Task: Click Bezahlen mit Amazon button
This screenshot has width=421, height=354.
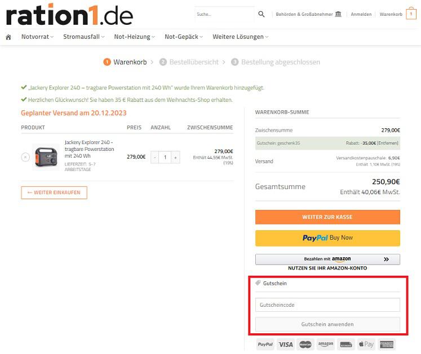Action: [x=327, y=259]
